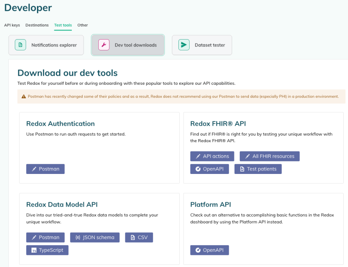Screen dimensions: 348x267
Task: Click the Developer page title
Action: coord(28,8)
